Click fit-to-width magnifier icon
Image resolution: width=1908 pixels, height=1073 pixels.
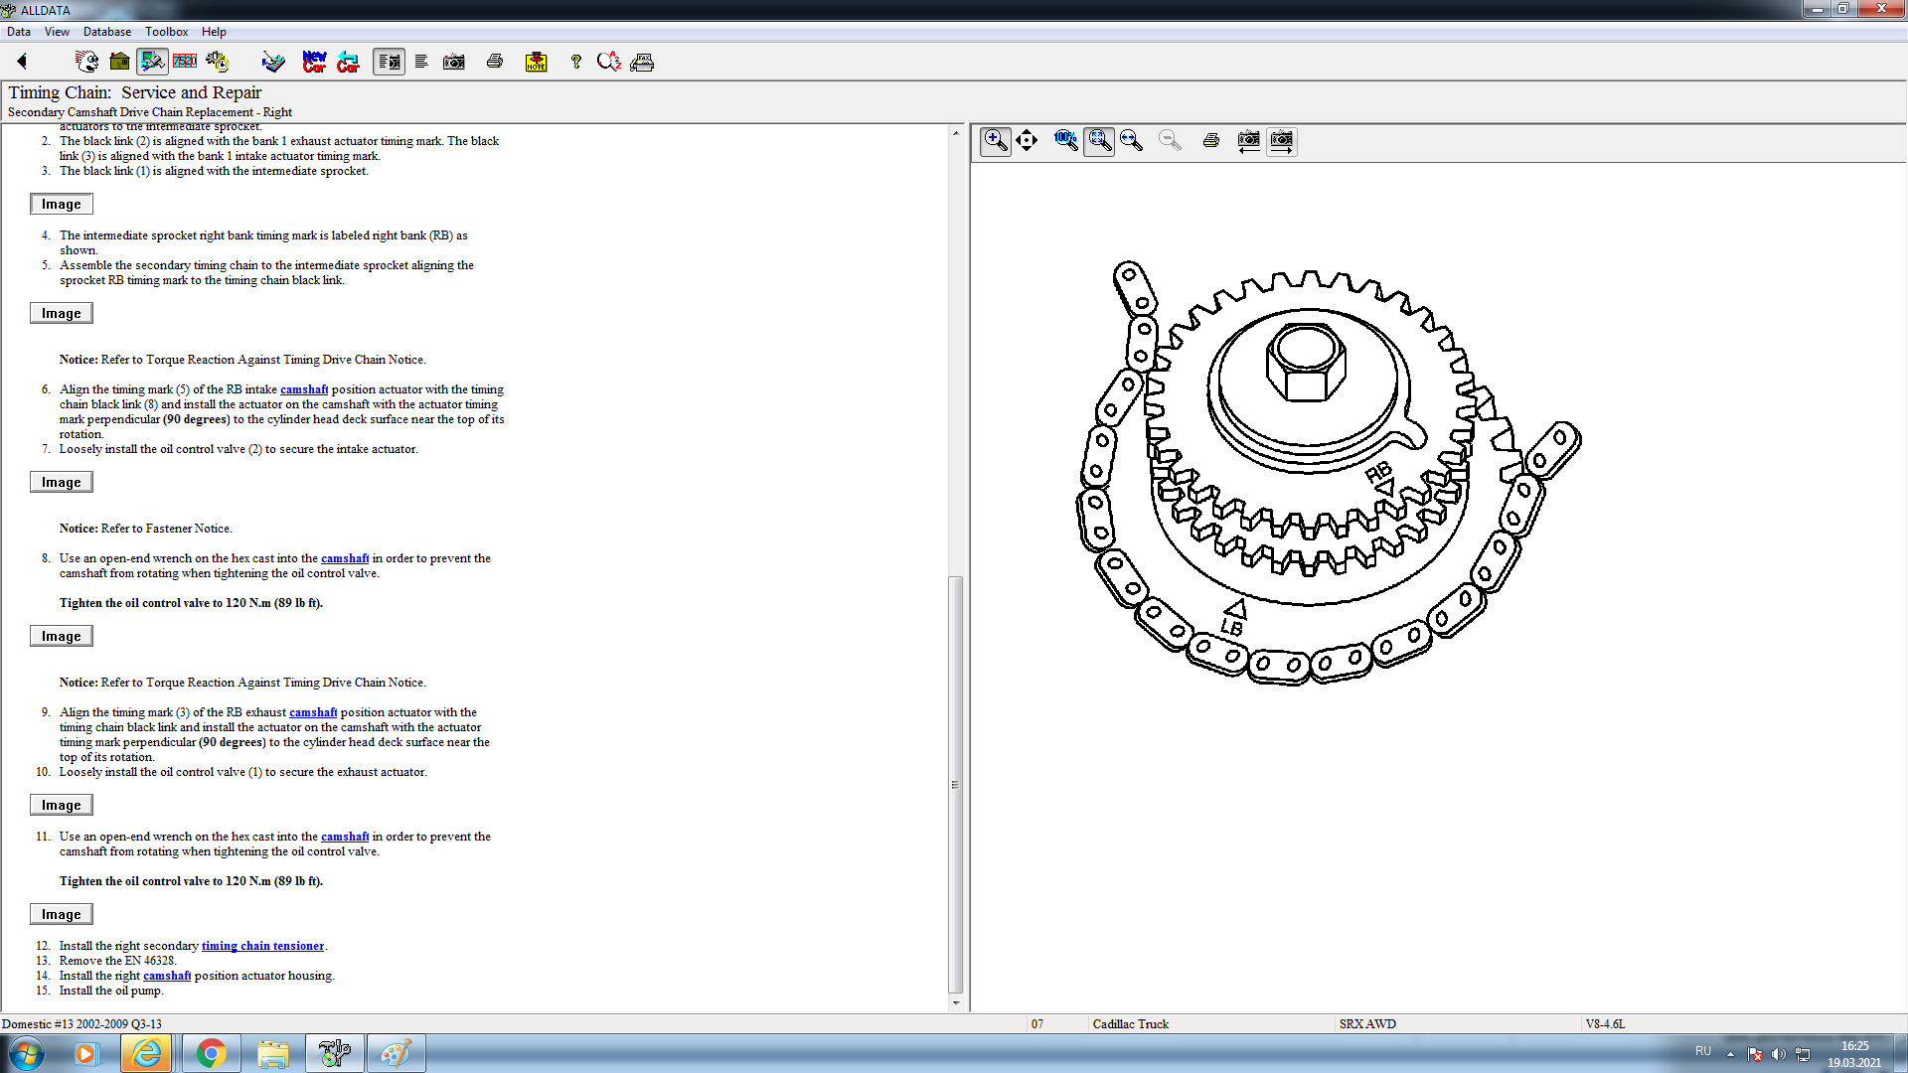pos(1131,141)
